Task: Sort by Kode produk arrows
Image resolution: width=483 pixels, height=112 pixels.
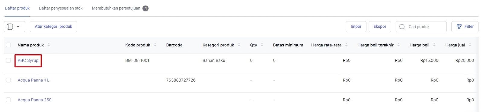Action: [x=155, y=45]
